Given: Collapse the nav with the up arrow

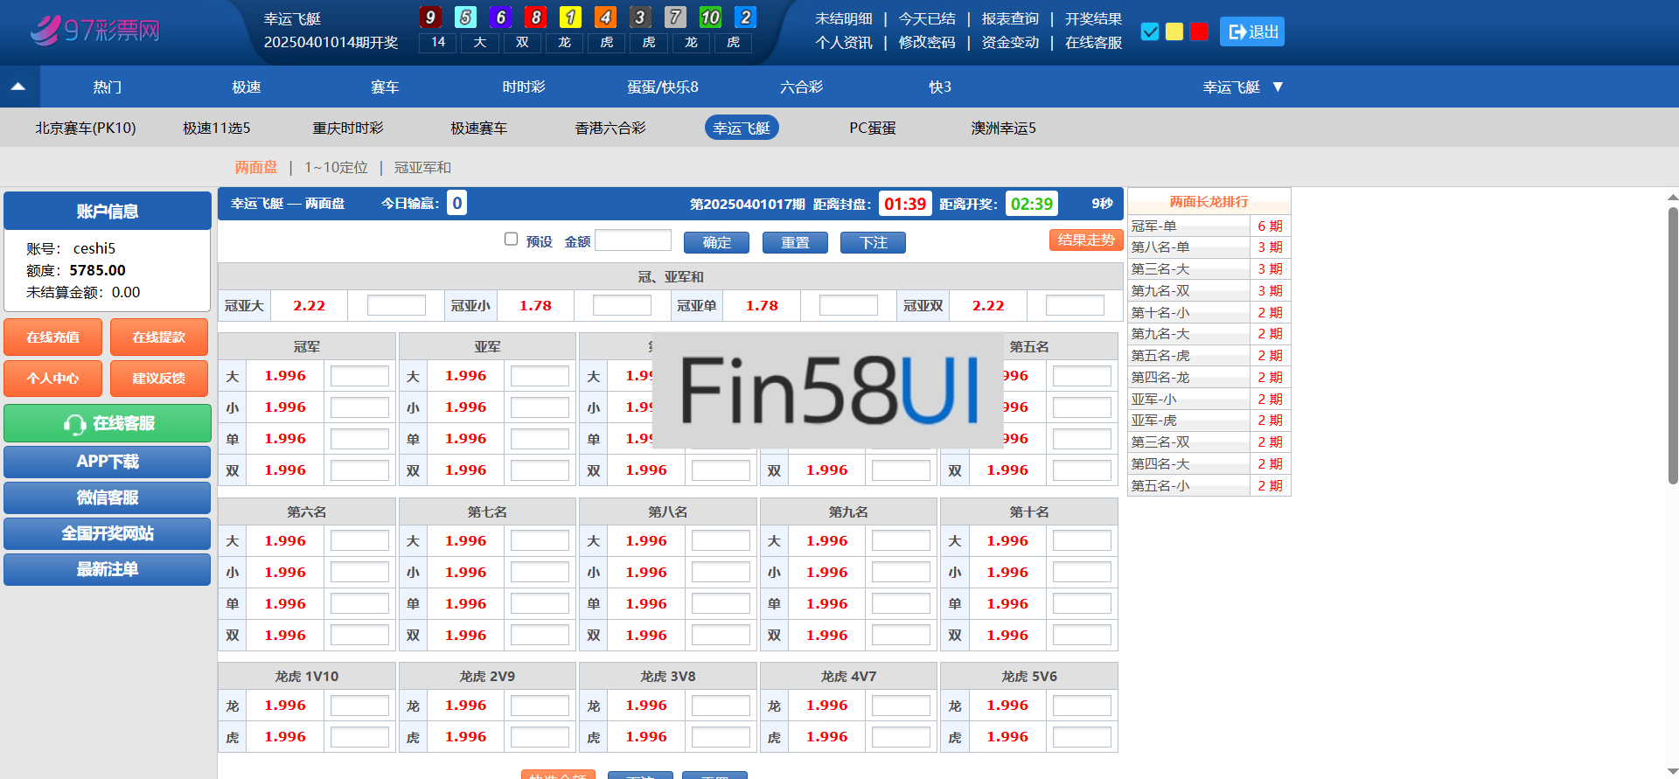Looking at the screenshot, I should [x=18, y=87].
